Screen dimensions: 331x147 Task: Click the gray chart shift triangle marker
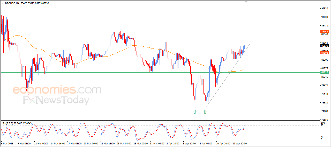click(246, 2)
